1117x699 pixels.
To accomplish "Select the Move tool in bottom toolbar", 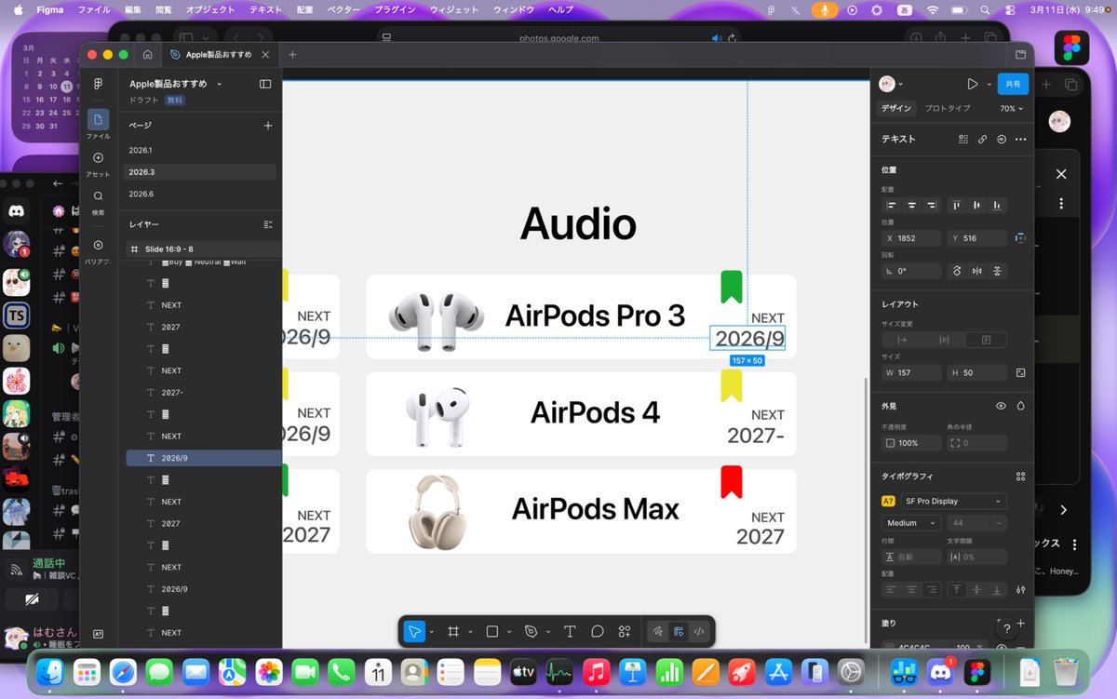I will [x=414, y=631].
